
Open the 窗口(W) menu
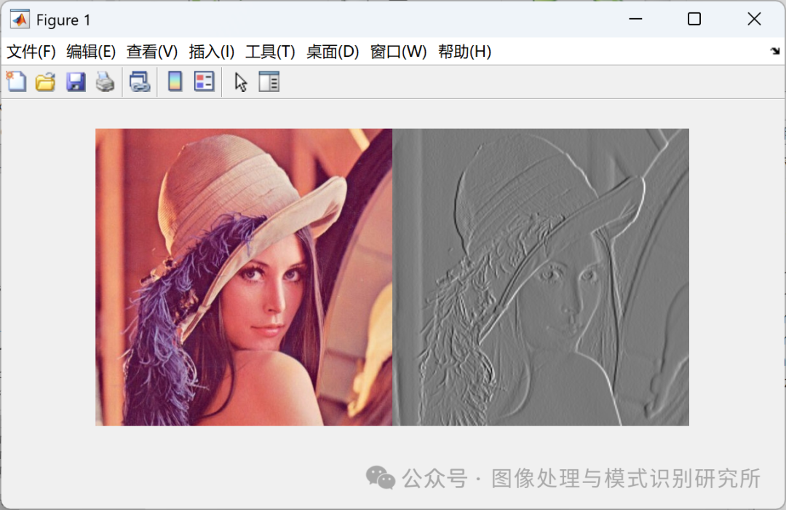coord(399,51)
